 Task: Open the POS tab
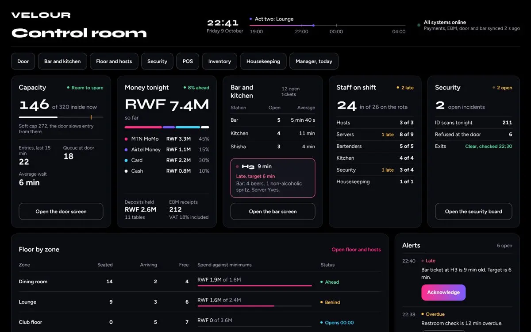[188, 62]
